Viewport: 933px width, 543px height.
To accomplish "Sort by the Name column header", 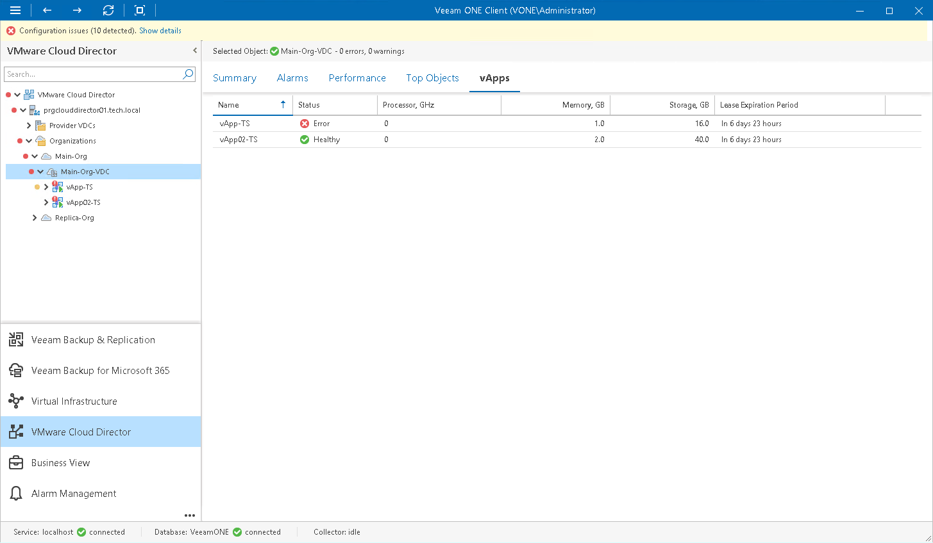I will tap(253, 105).
